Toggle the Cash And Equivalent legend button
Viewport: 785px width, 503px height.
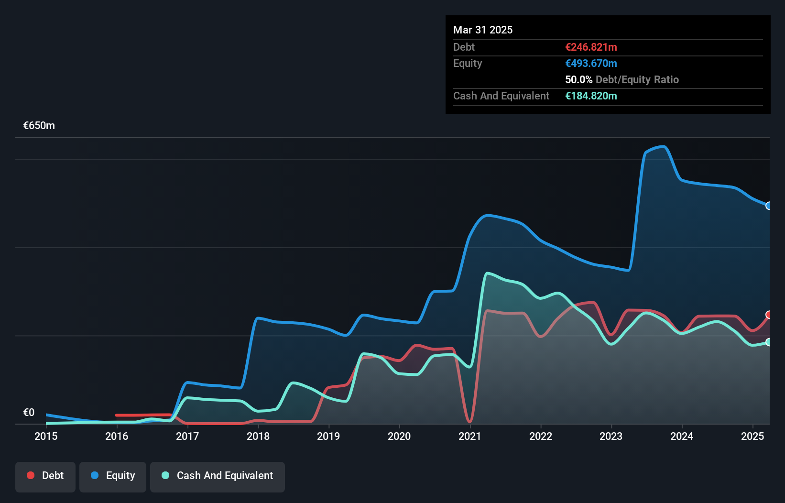(218, 477)
